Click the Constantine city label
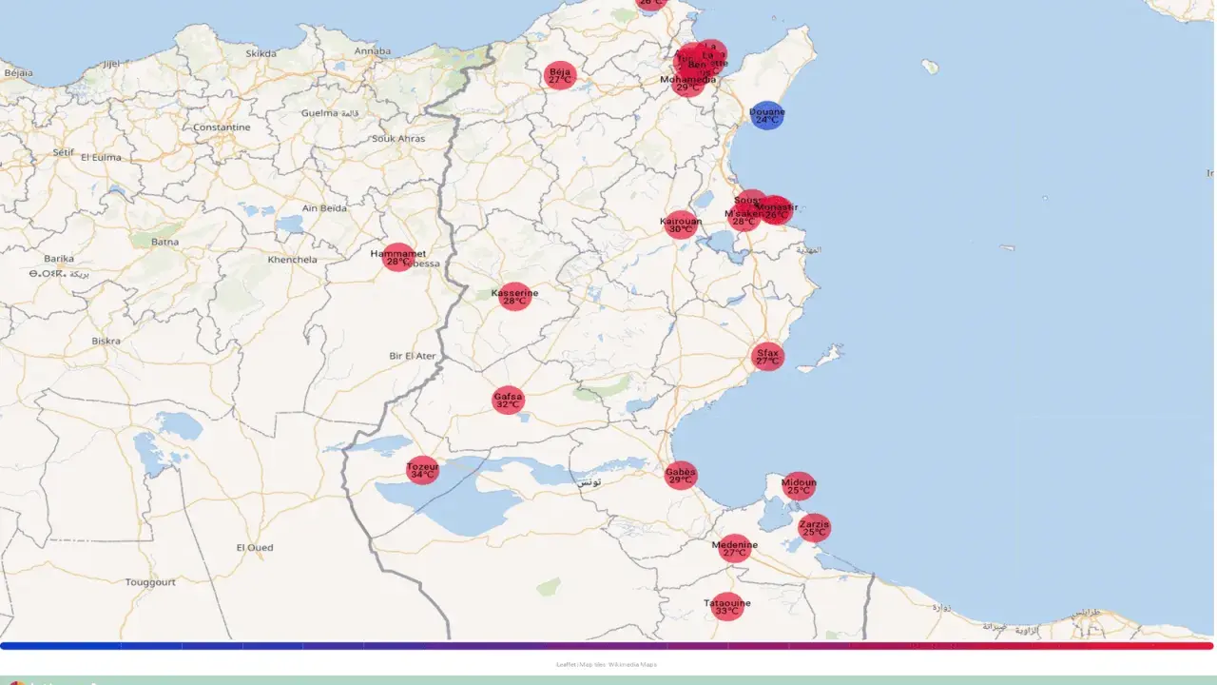Viewport: 1217px width, 685px height. 222,127
